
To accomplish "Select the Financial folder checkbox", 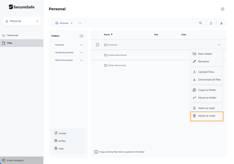I will (x=97, y=45).
